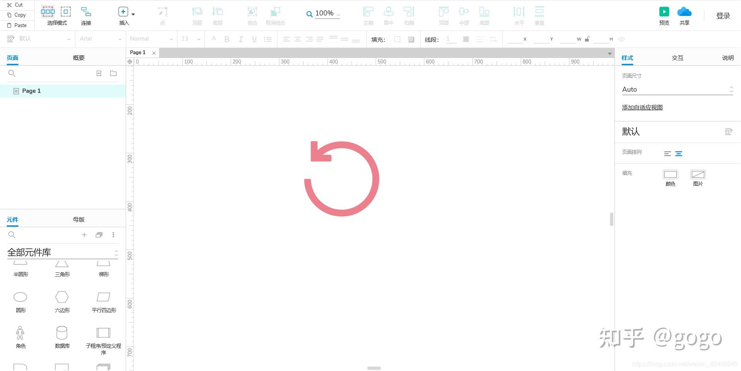Select the 点 point edit tool
Image resolution: width=741 pixels, height=371 pixels.
[162, 12]
